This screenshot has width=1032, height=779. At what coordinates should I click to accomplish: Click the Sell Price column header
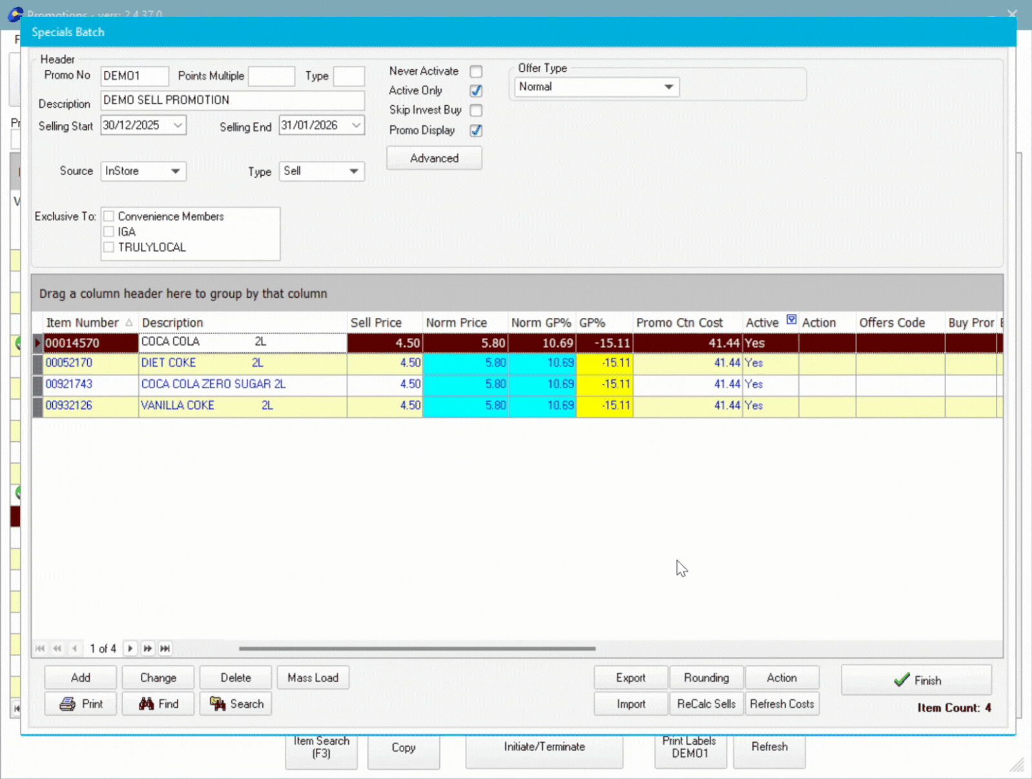(x=376, y=322)
